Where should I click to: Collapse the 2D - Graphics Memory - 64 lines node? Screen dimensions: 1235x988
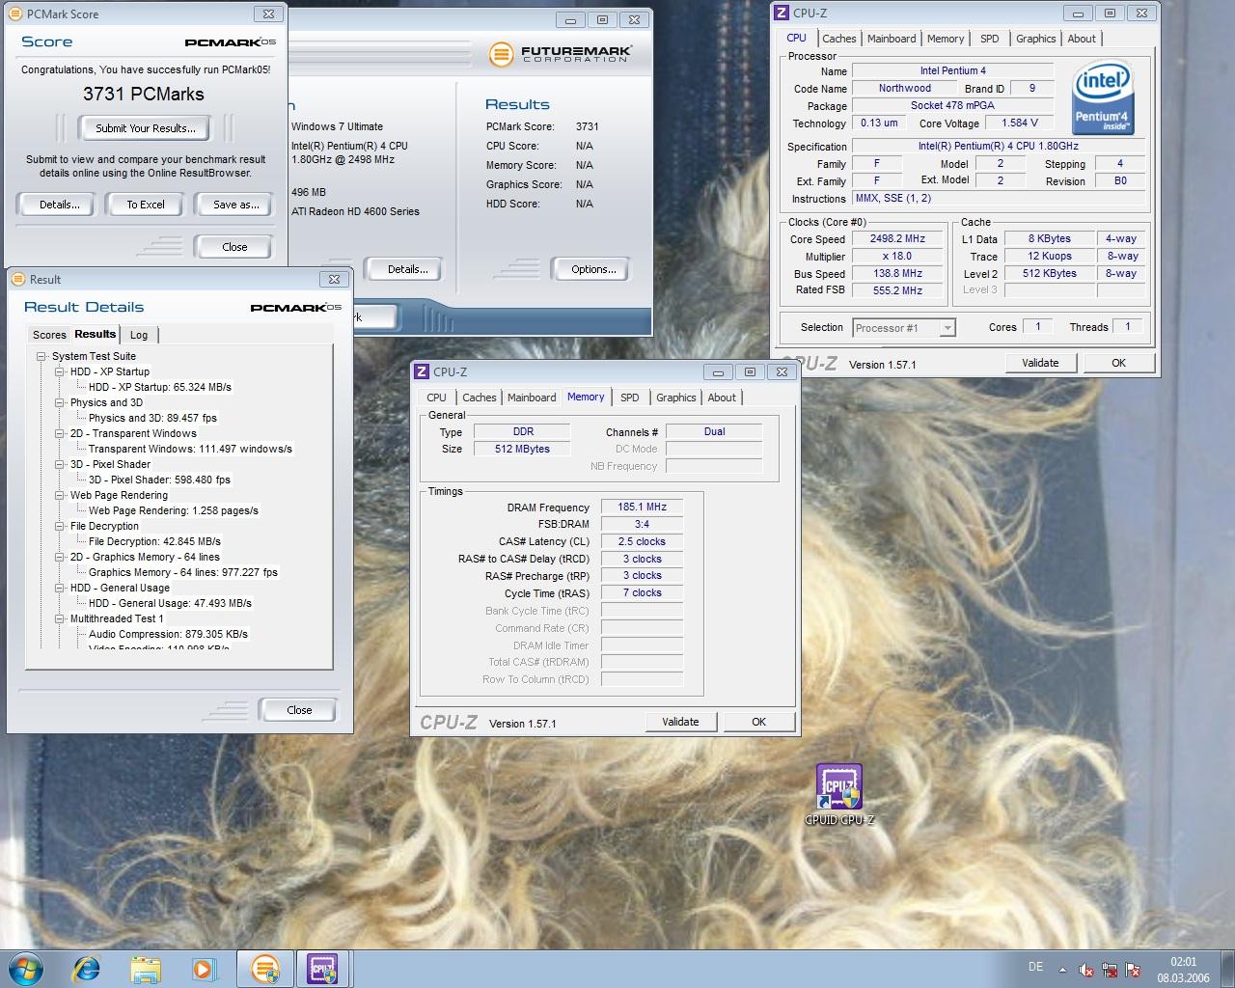(60, 557)
